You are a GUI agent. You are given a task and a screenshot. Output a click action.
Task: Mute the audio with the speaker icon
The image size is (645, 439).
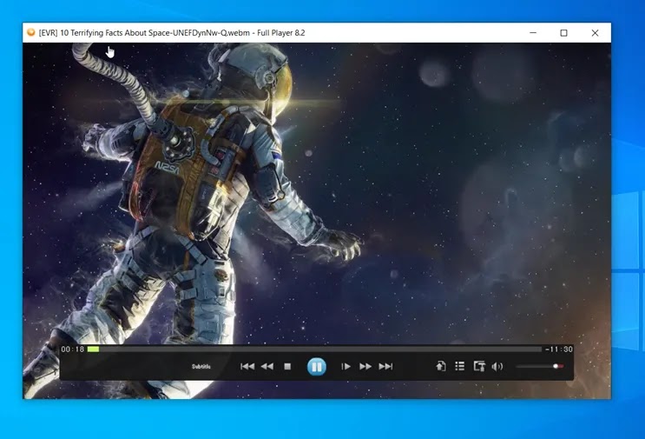coord(497,366)
